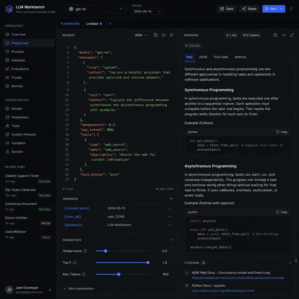299x299 pixels.
Task: Open Models configuration
Action: 28,109
